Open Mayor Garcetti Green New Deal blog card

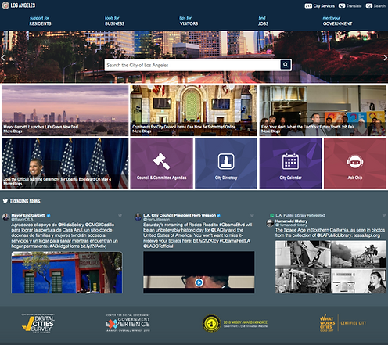click(65, 110)
